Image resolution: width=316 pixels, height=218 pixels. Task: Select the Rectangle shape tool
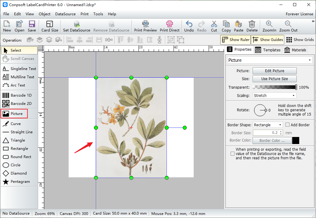[19, 149]
